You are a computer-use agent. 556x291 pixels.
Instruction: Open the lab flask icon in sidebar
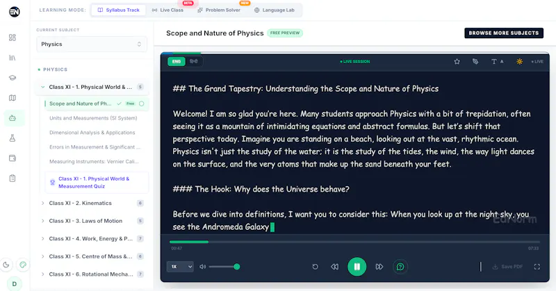13,138
